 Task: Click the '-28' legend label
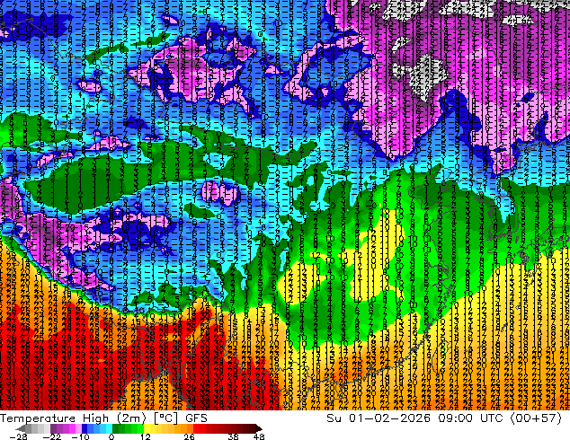(x=18, y=436)
